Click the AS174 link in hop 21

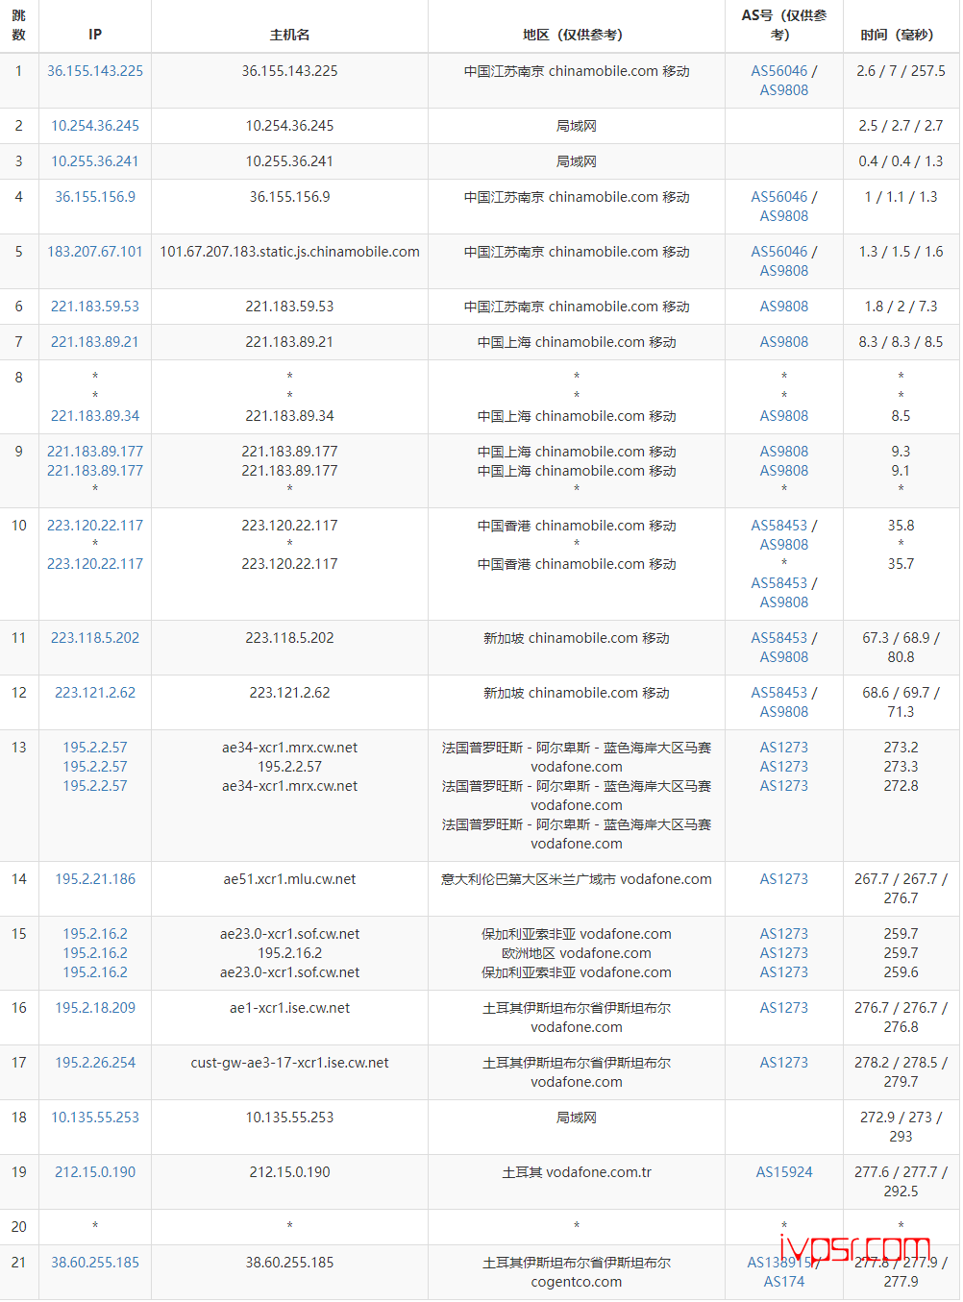point(784,1282)
